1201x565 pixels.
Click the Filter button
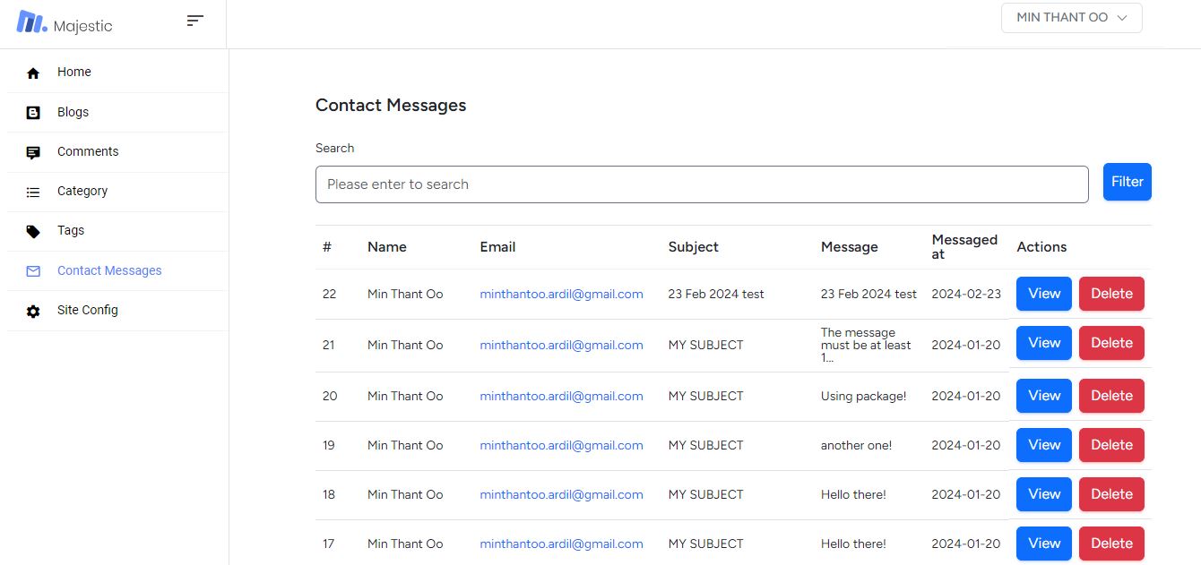tap(1127, 182)
